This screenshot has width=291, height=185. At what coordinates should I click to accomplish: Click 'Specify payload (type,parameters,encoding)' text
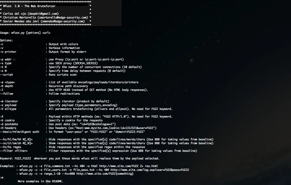pos(83,105)
